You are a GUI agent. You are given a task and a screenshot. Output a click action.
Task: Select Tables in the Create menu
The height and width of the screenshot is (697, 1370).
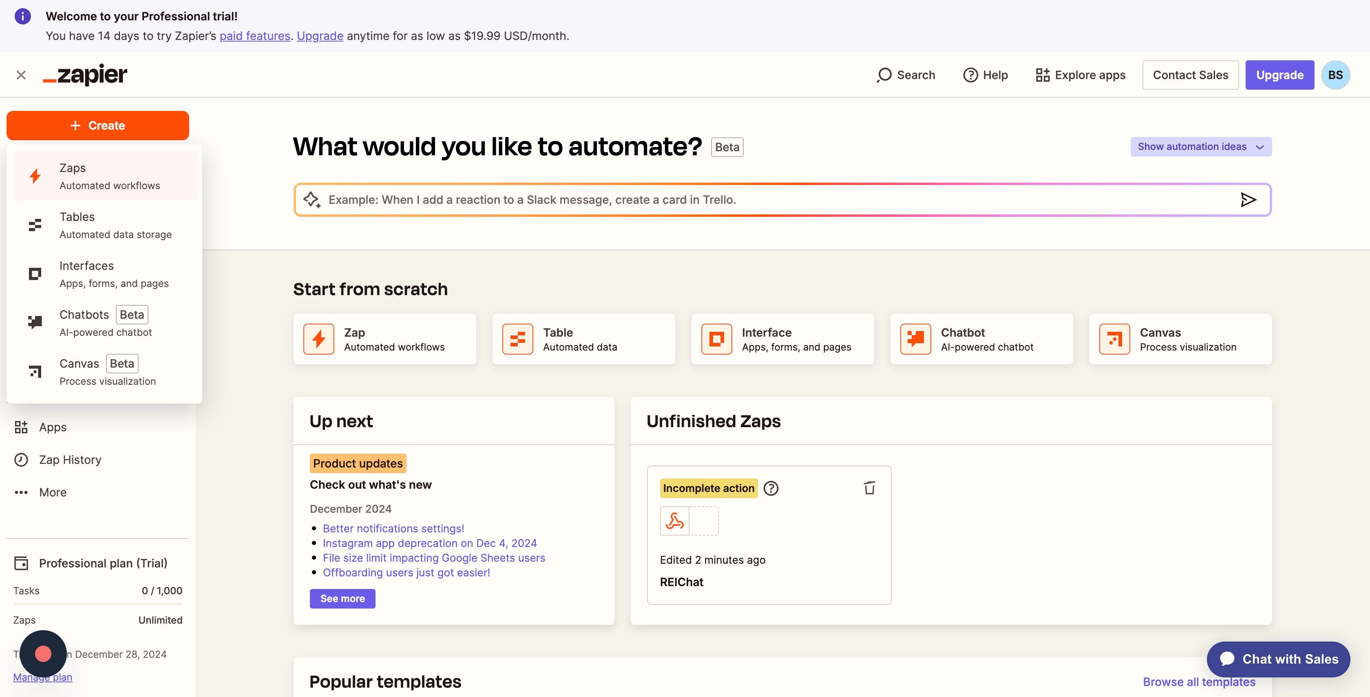(105, 225)
